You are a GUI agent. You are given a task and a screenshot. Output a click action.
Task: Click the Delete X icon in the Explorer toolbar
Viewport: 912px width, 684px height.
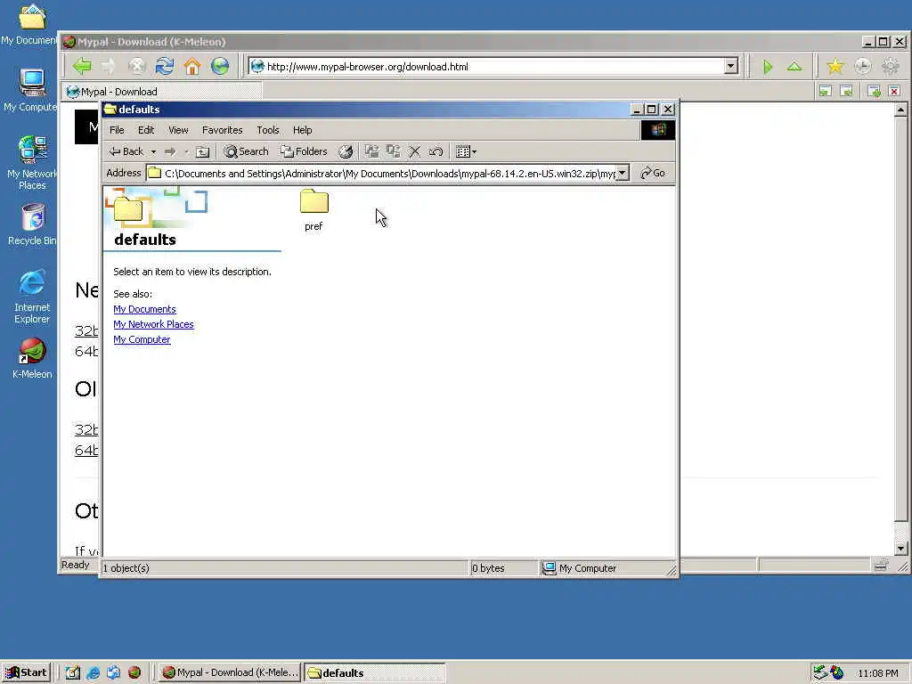[x=415, y=151]
